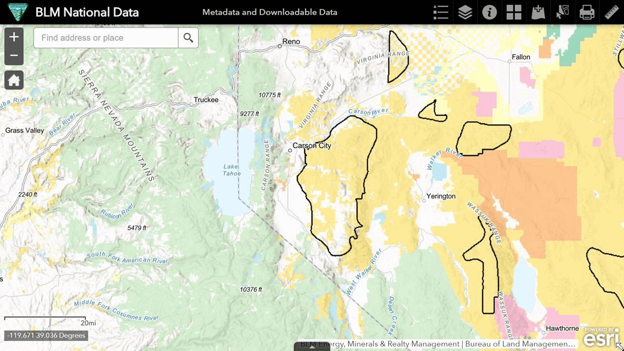The image size is (624, 351).
Task: Click the Carson City map label
Action: pos(311,146)
